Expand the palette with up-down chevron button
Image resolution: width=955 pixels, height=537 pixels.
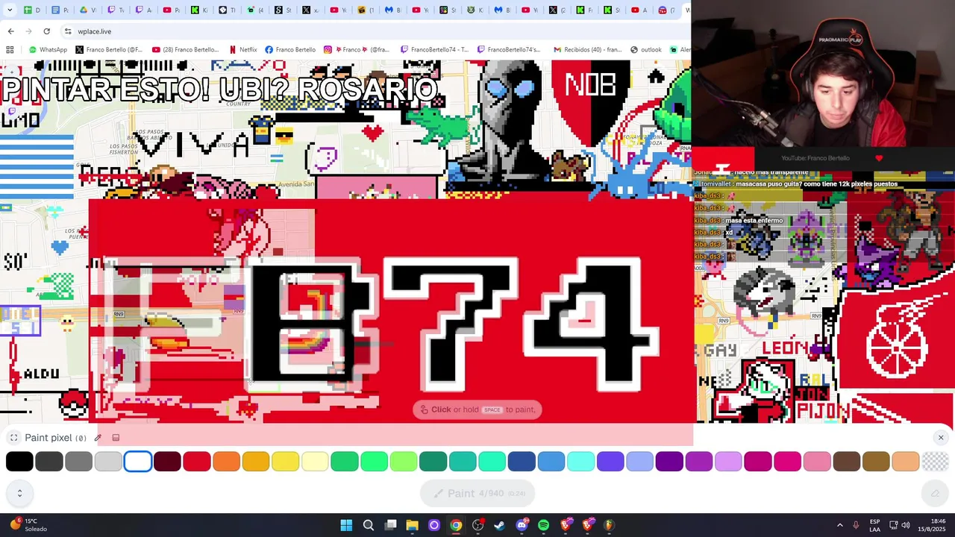coord(19,493)
